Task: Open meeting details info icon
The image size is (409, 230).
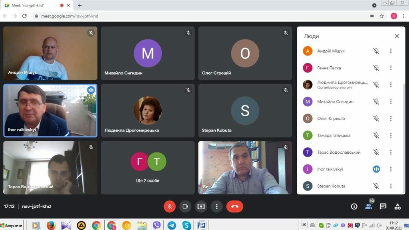Action: (x=354, y=206)
